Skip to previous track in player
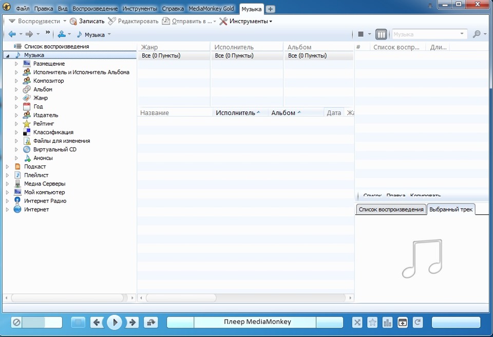This screenshot has height=337, width=493. point(97,322)
